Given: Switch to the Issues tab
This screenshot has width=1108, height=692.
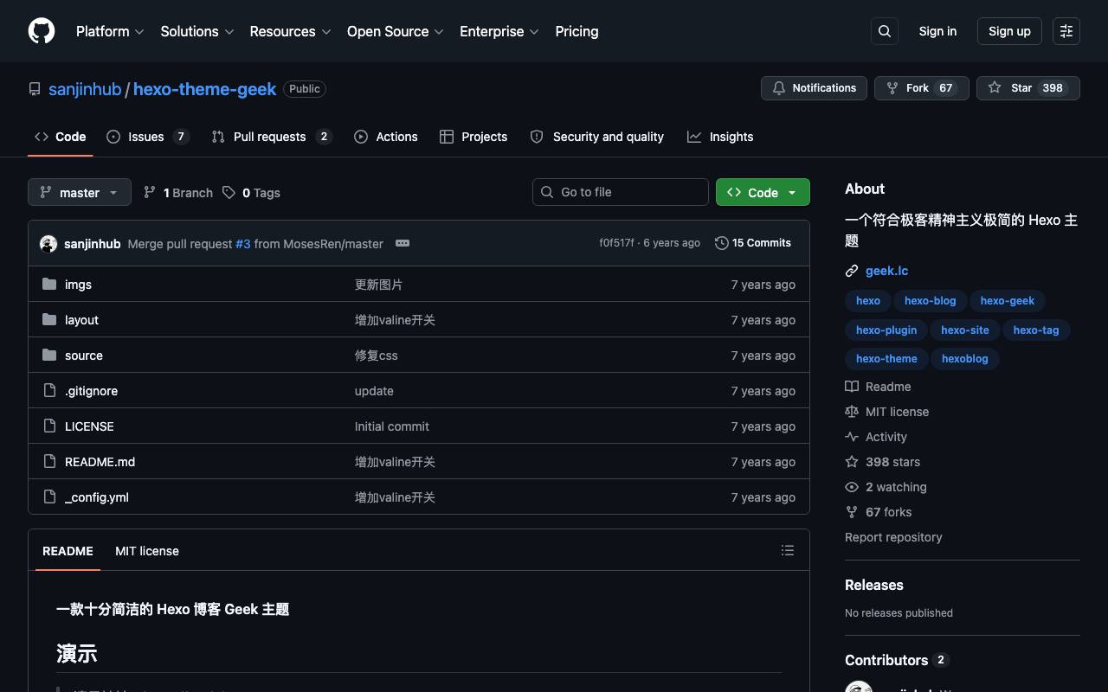Looking at the screenshot, I should (x=147, y=137).
